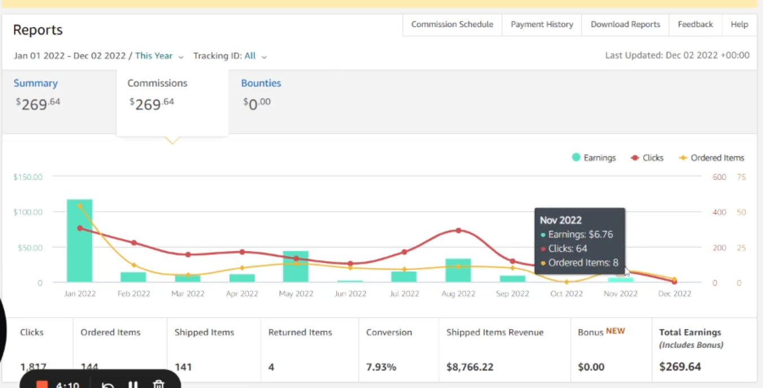Viewport: 763px width, 388px height.
Task: Toggle the Clicks series in the legend
Action: 647,158
